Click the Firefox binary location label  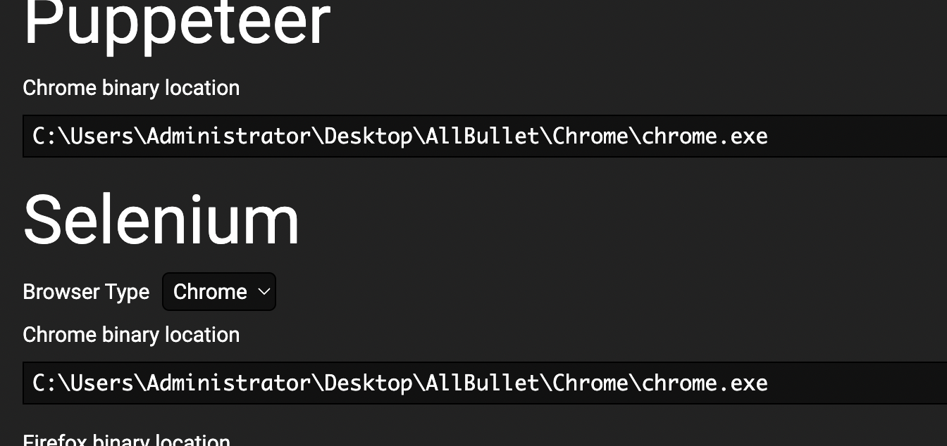coord(127,440)
